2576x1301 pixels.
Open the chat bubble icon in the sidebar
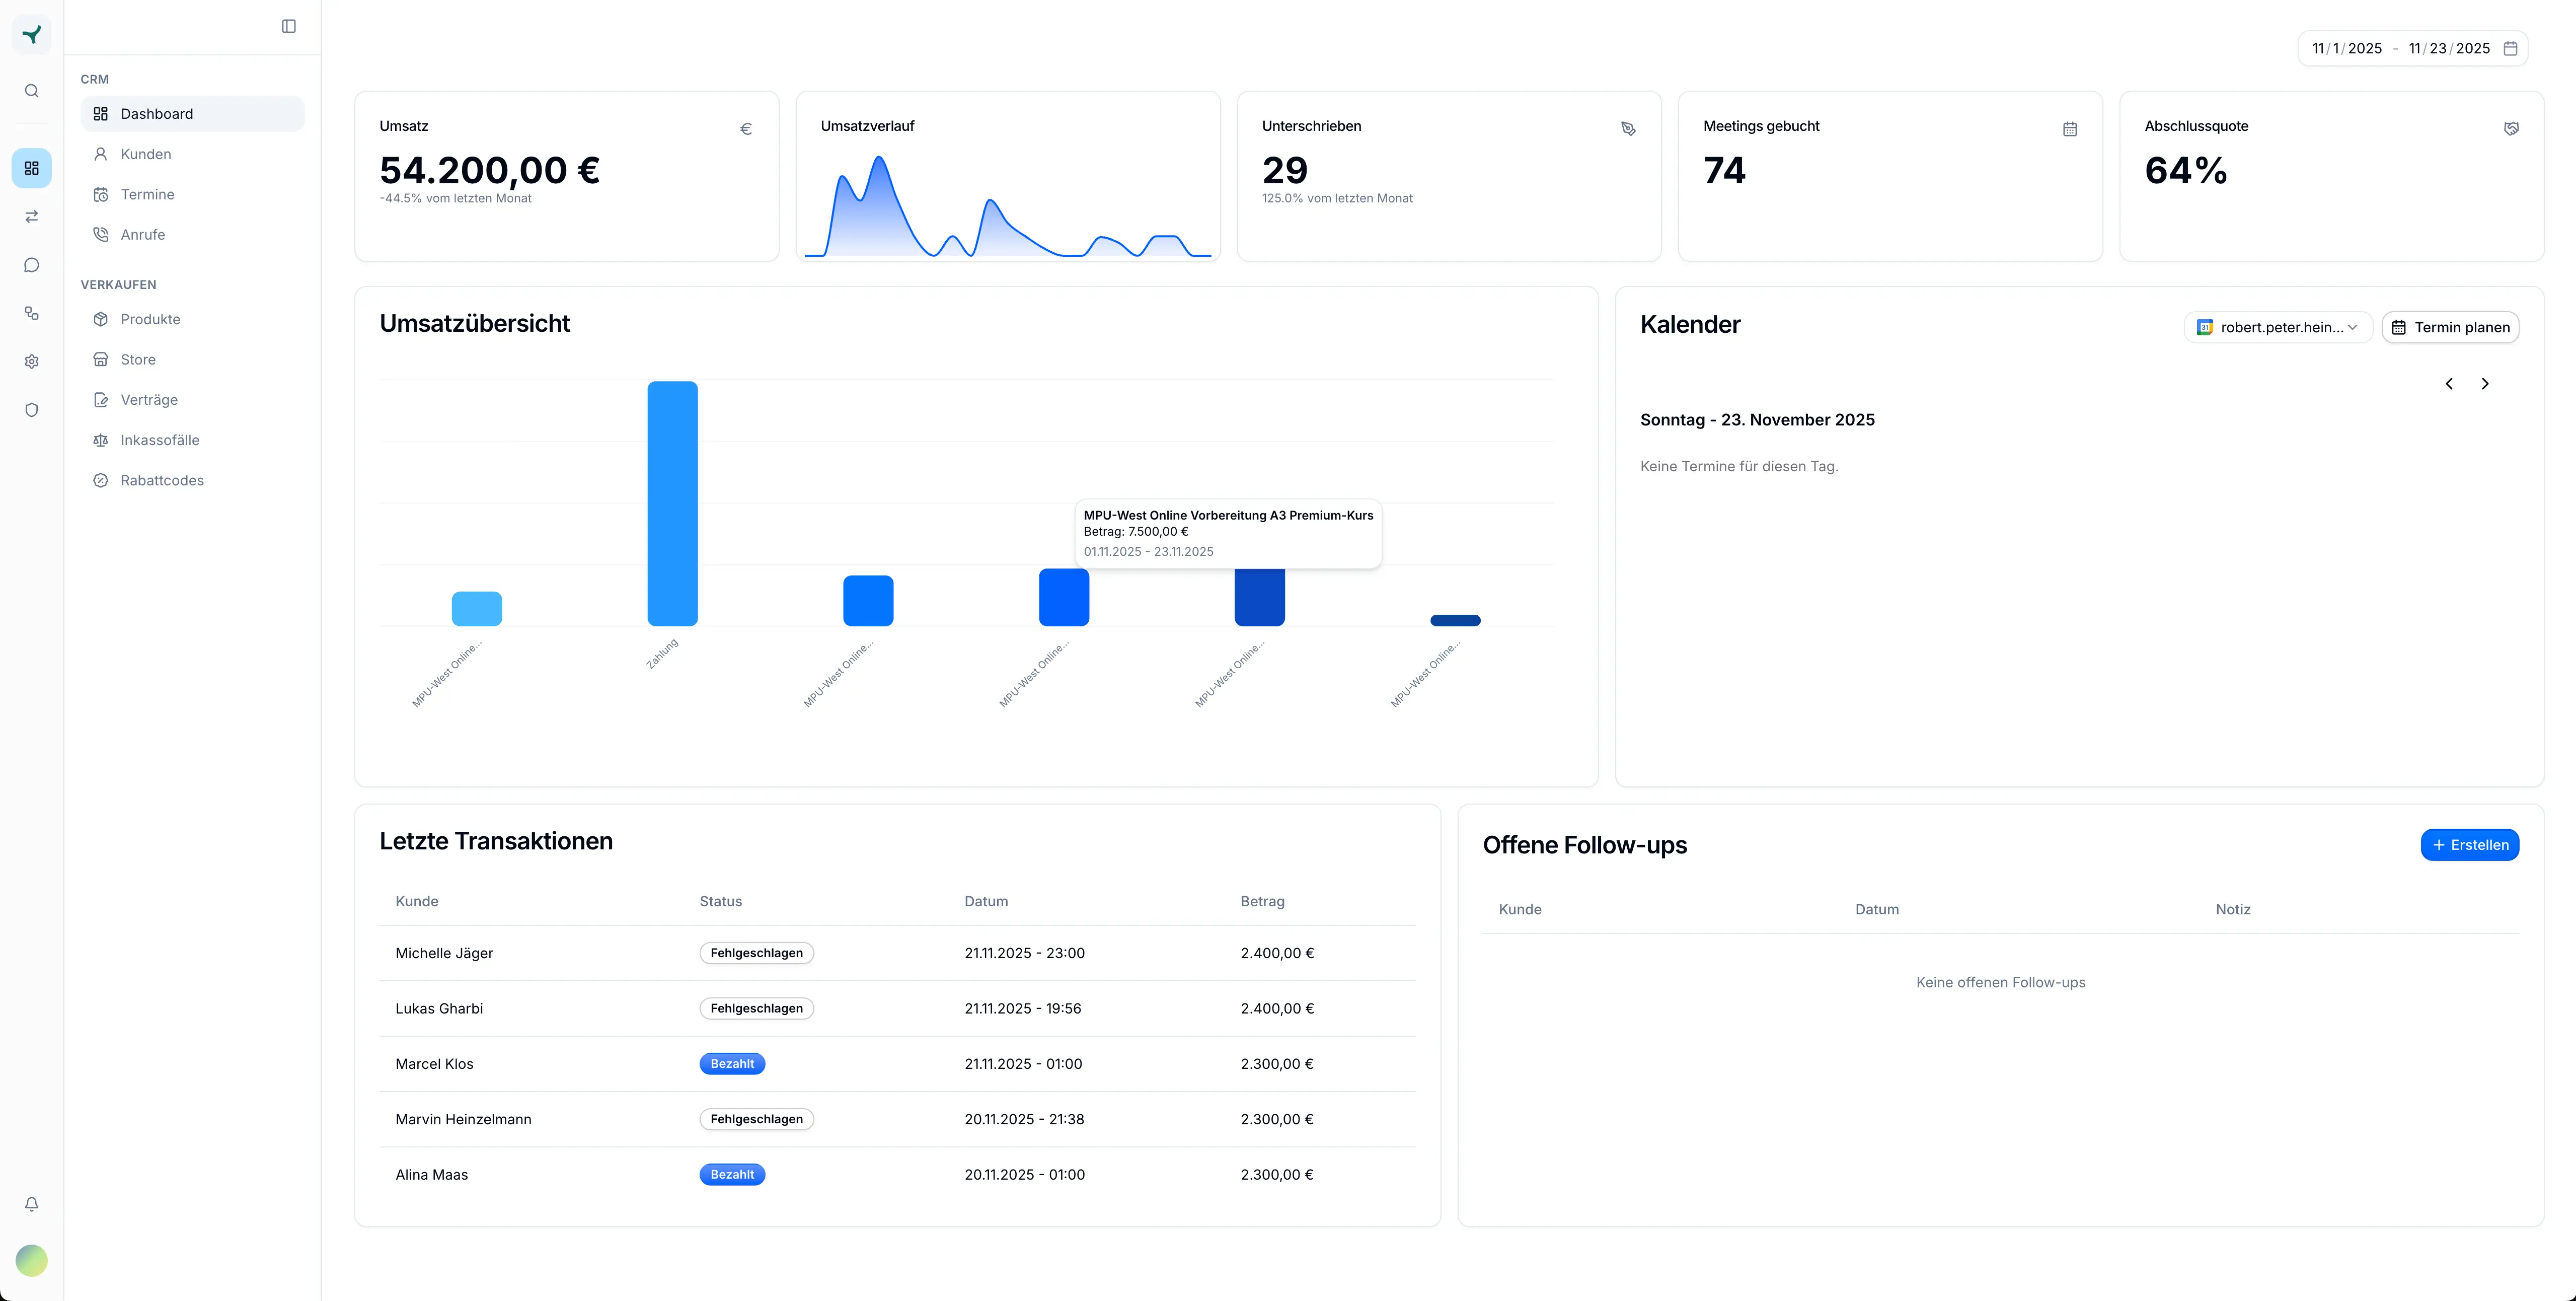(x=31, y=264)
